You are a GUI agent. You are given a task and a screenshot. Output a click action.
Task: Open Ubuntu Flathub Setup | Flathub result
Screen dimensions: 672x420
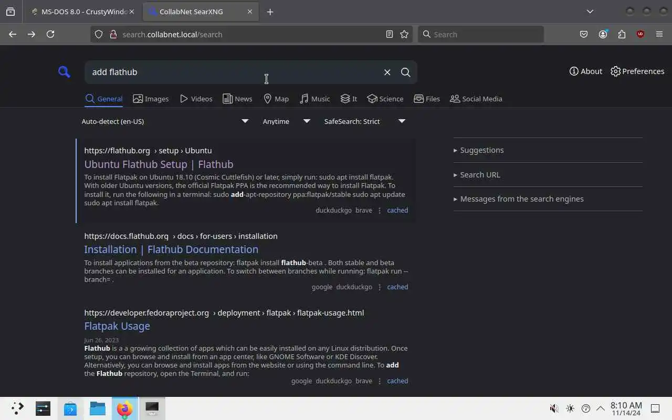click(159, 164)
